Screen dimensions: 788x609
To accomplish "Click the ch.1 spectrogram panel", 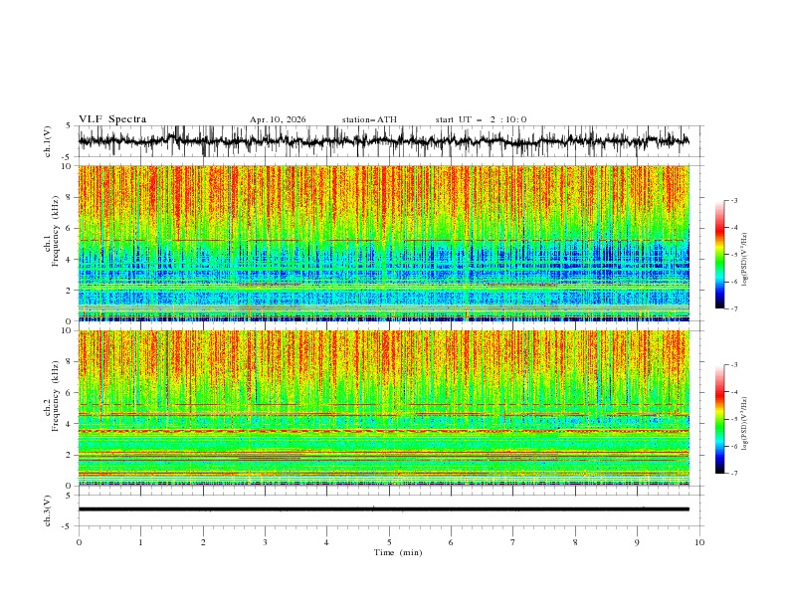I will click(x=383, y=243).
